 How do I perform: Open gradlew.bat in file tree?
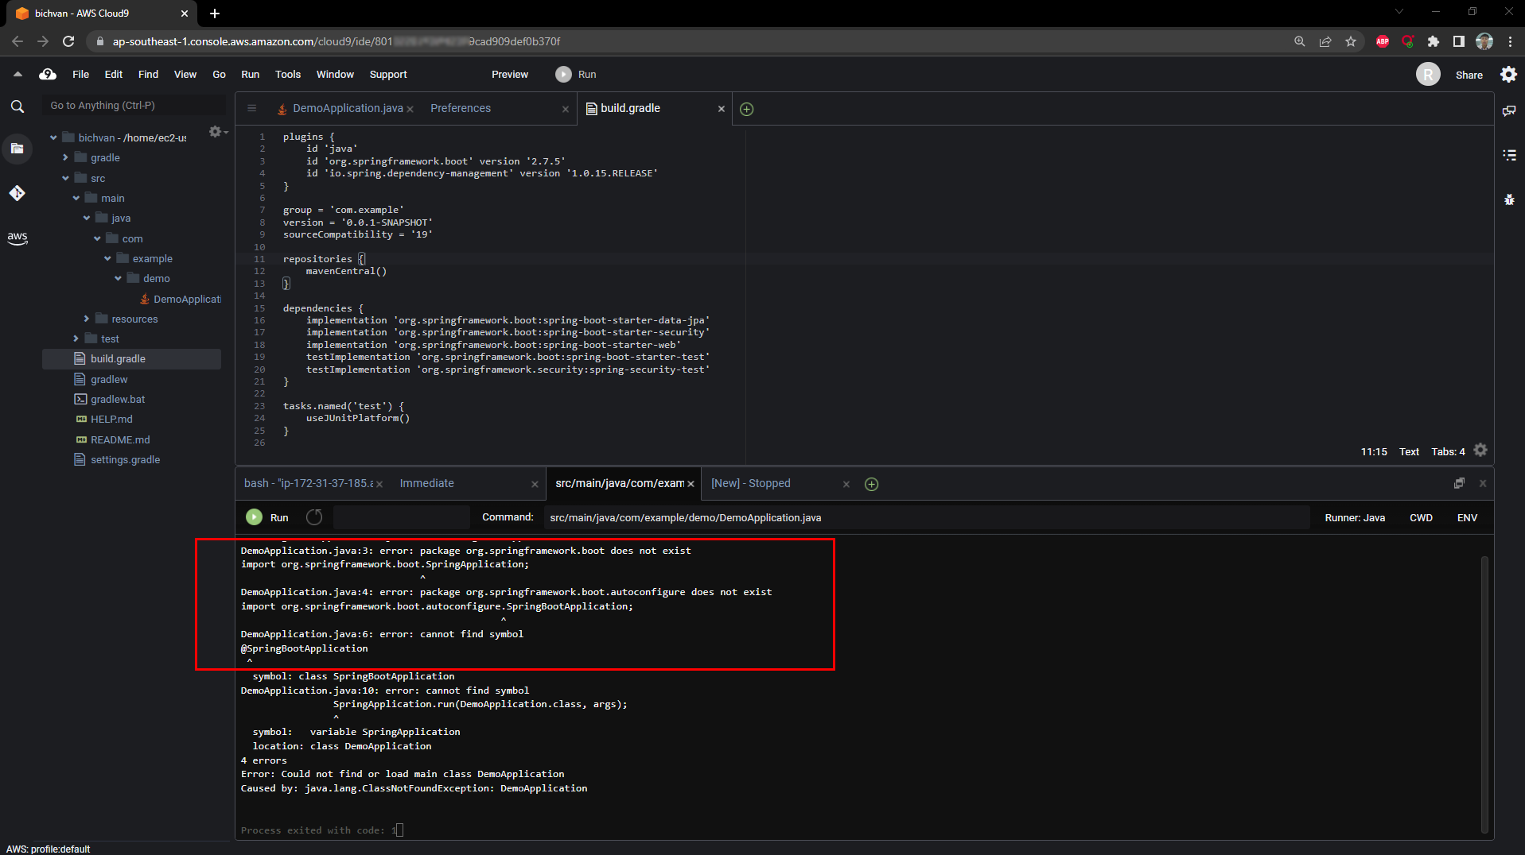tap(118, 399)
